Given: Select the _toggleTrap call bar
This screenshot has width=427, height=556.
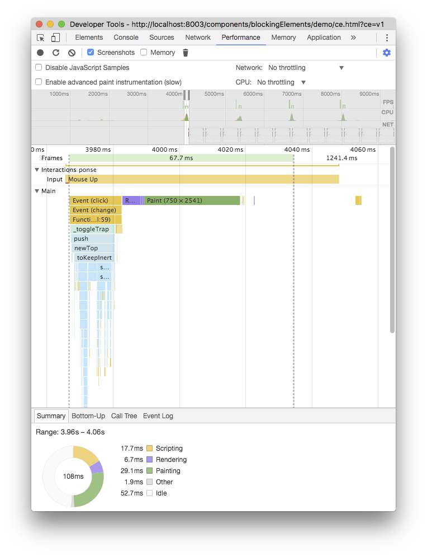Looking at the screenshot, I should coord(92,230).
